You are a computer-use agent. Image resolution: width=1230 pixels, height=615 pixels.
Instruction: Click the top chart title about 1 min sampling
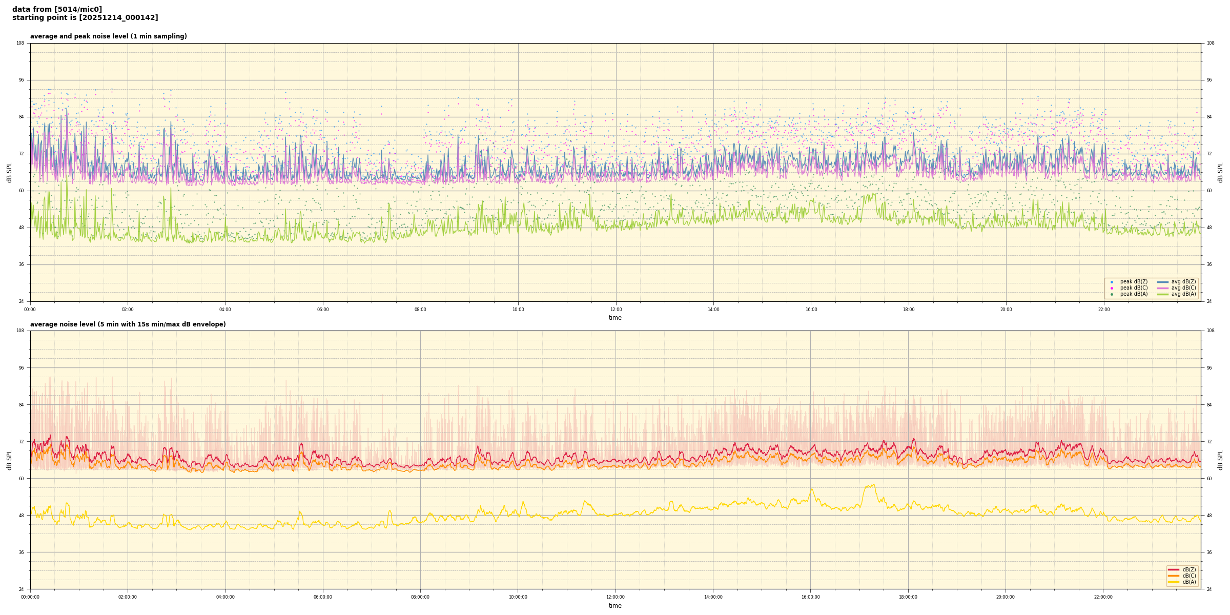(x=108, y=36)
